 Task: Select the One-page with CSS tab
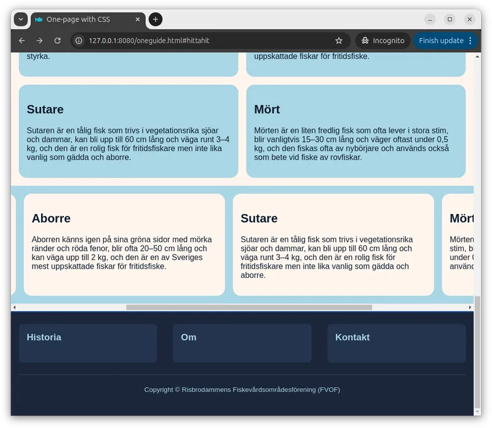(x=80, y=19)
